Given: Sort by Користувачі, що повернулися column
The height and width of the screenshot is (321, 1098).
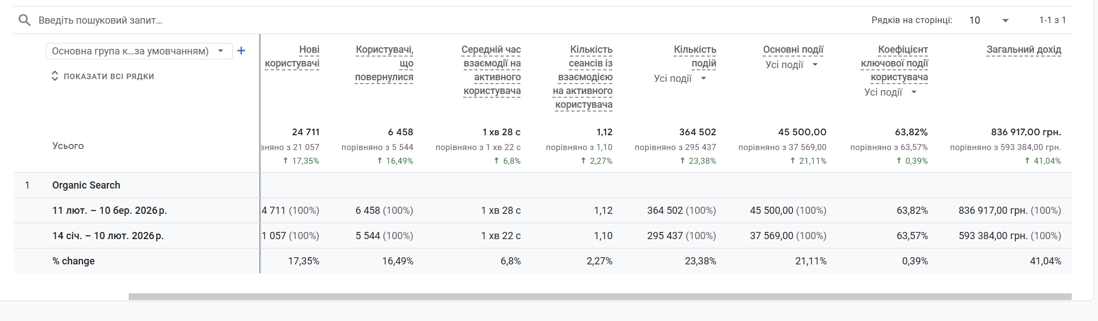Looking at the screenshot, I should click(384, 63).
